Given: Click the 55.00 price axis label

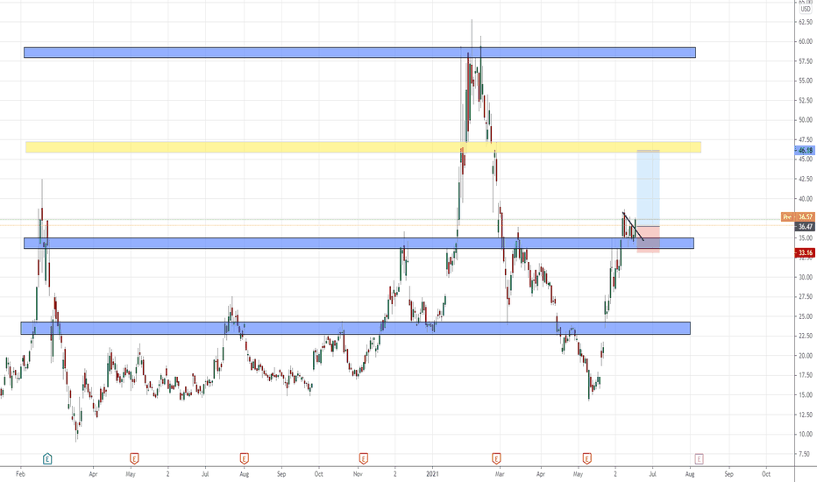Looking at the screenshot, I should click(805, 81).
